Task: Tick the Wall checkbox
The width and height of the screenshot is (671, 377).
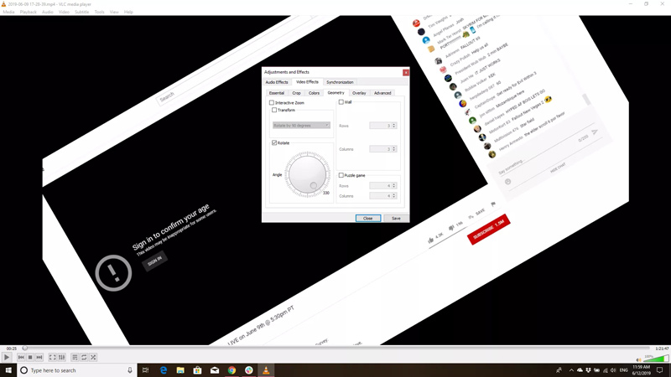Action: point(341,102)
